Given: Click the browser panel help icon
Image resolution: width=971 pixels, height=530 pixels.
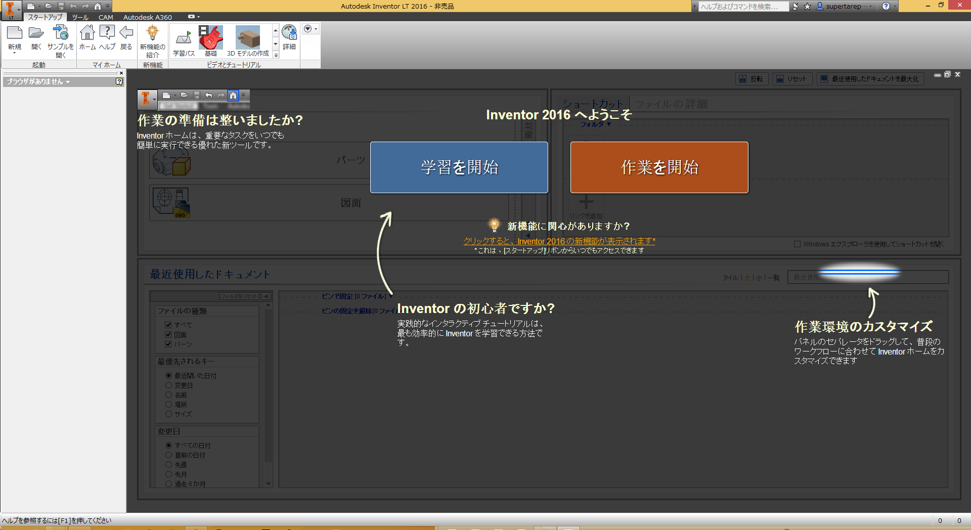Looking at the screenshot, I should [119, 81].
